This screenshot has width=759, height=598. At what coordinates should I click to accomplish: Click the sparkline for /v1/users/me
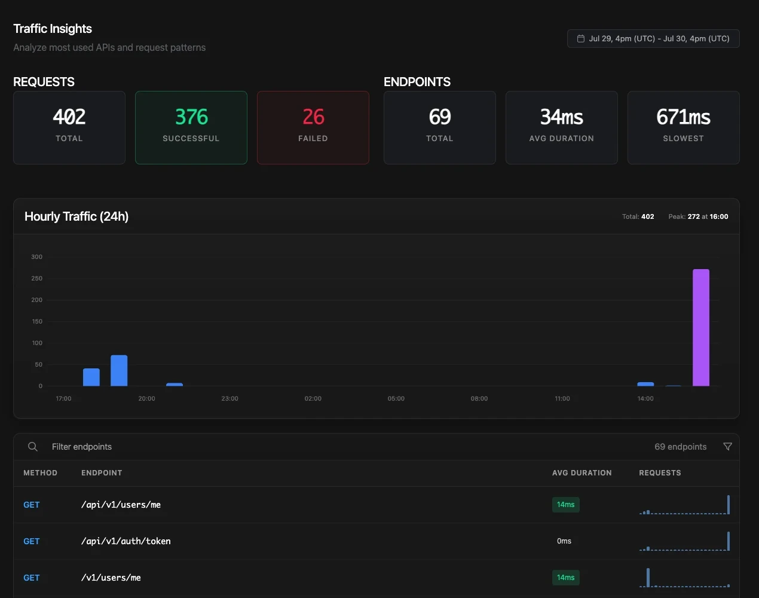[x=684, y=578]
